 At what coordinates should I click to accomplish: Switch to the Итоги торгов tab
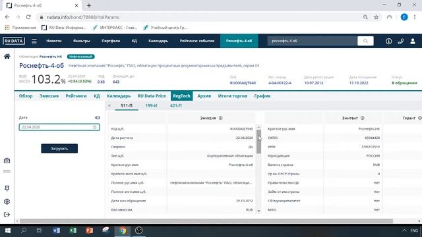pos(233,96)
